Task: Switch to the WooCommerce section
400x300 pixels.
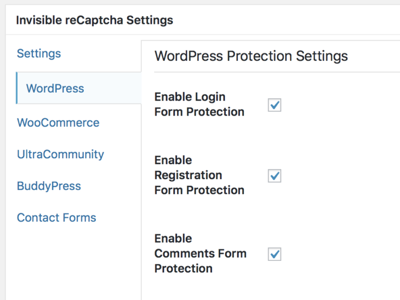Action: (x=58, y=123)
